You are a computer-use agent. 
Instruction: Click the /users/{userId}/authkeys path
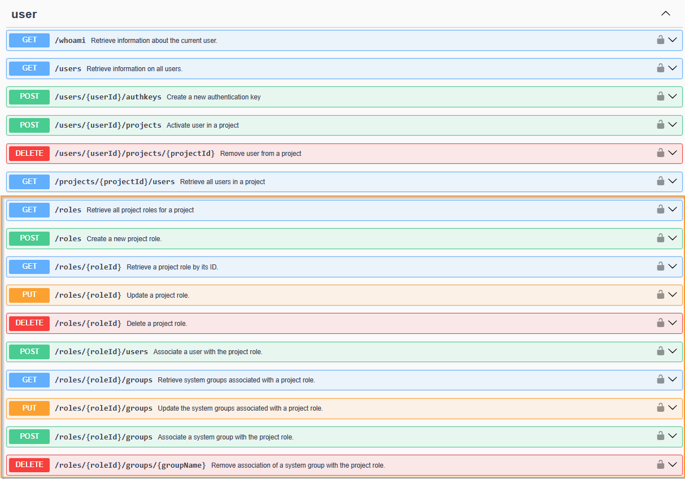coord(108,97)
